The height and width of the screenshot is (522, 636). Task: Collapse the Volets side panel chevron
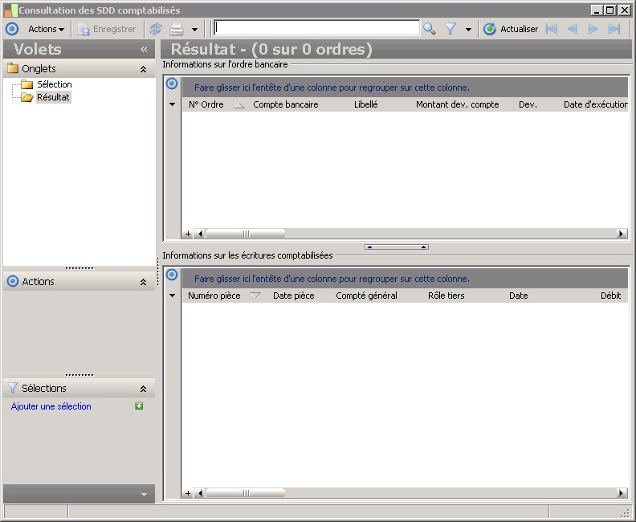coord(144,50)
